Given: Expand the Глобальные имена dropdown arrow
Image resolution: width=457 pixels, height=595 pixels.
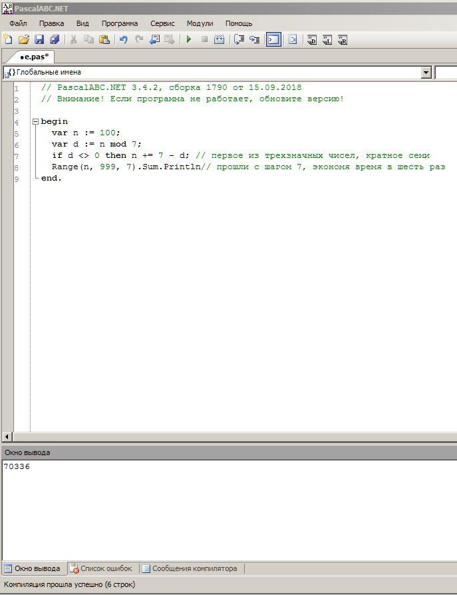Looking at the screenshot, I should [x=426, y=72].
